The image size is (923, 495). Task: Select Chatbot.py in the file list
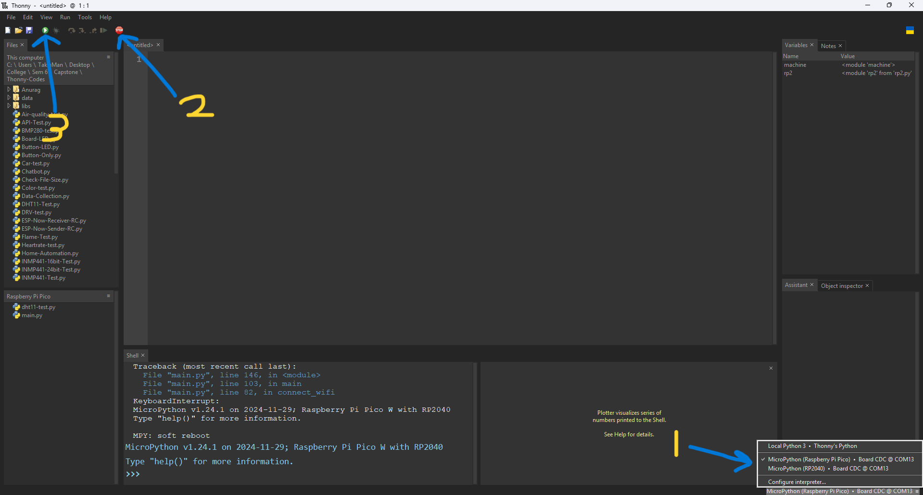36,172
